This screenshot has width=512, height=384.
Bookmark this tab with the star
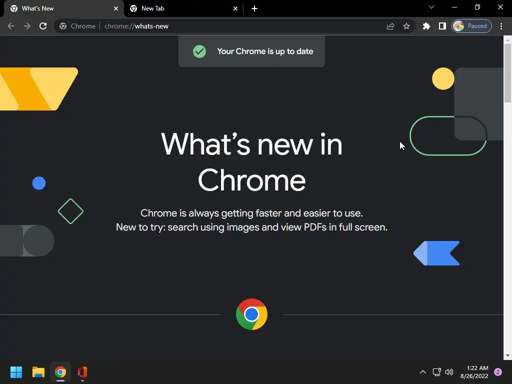(406, 26)
